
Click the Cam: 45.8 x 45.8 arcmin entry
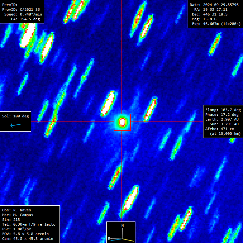click(28, 239)
